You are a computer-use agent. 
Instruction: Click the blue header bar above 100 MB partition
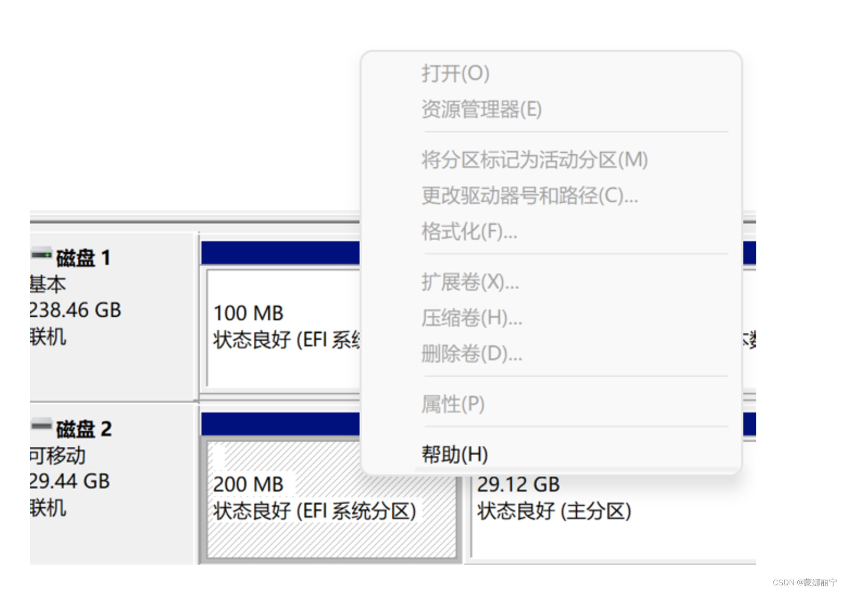280,253
